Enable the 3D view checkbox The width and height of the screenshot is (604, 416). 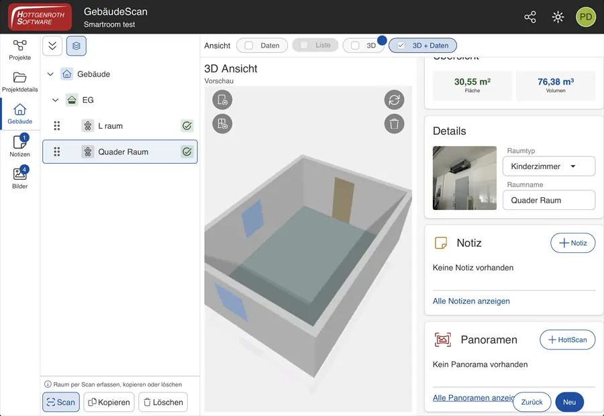pos(355,46)
